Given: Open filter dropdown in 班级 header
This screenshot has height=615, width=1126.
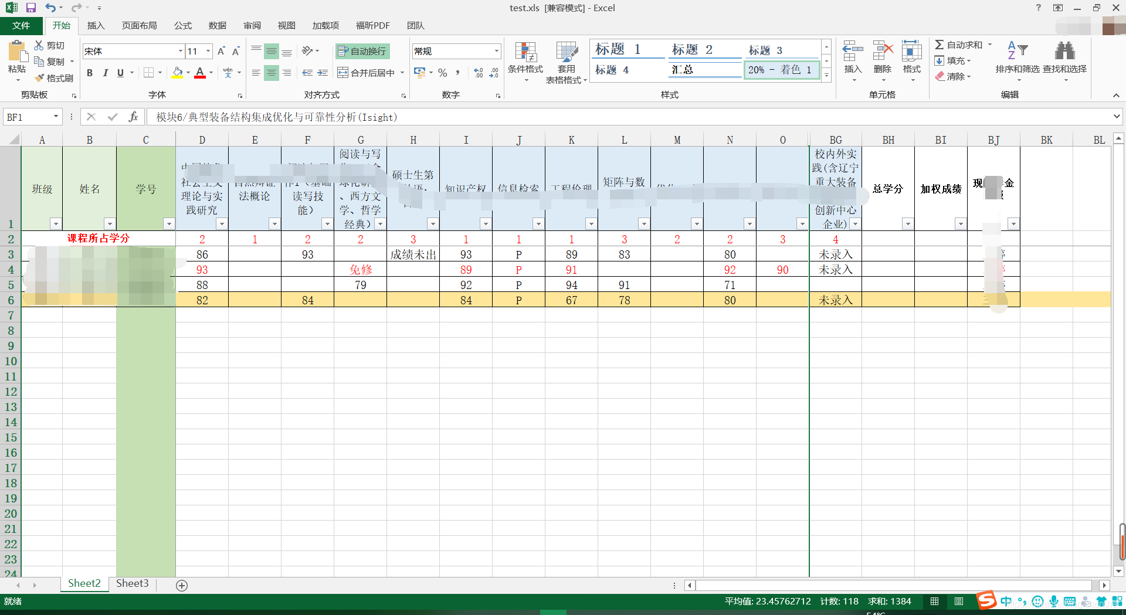Looking at the screenshot, I should point(56,224).
